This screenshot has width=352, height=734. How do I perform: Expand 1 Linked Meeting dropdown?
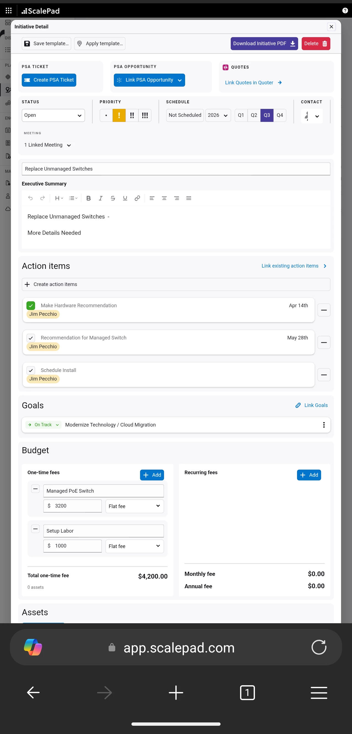(48, 145)
